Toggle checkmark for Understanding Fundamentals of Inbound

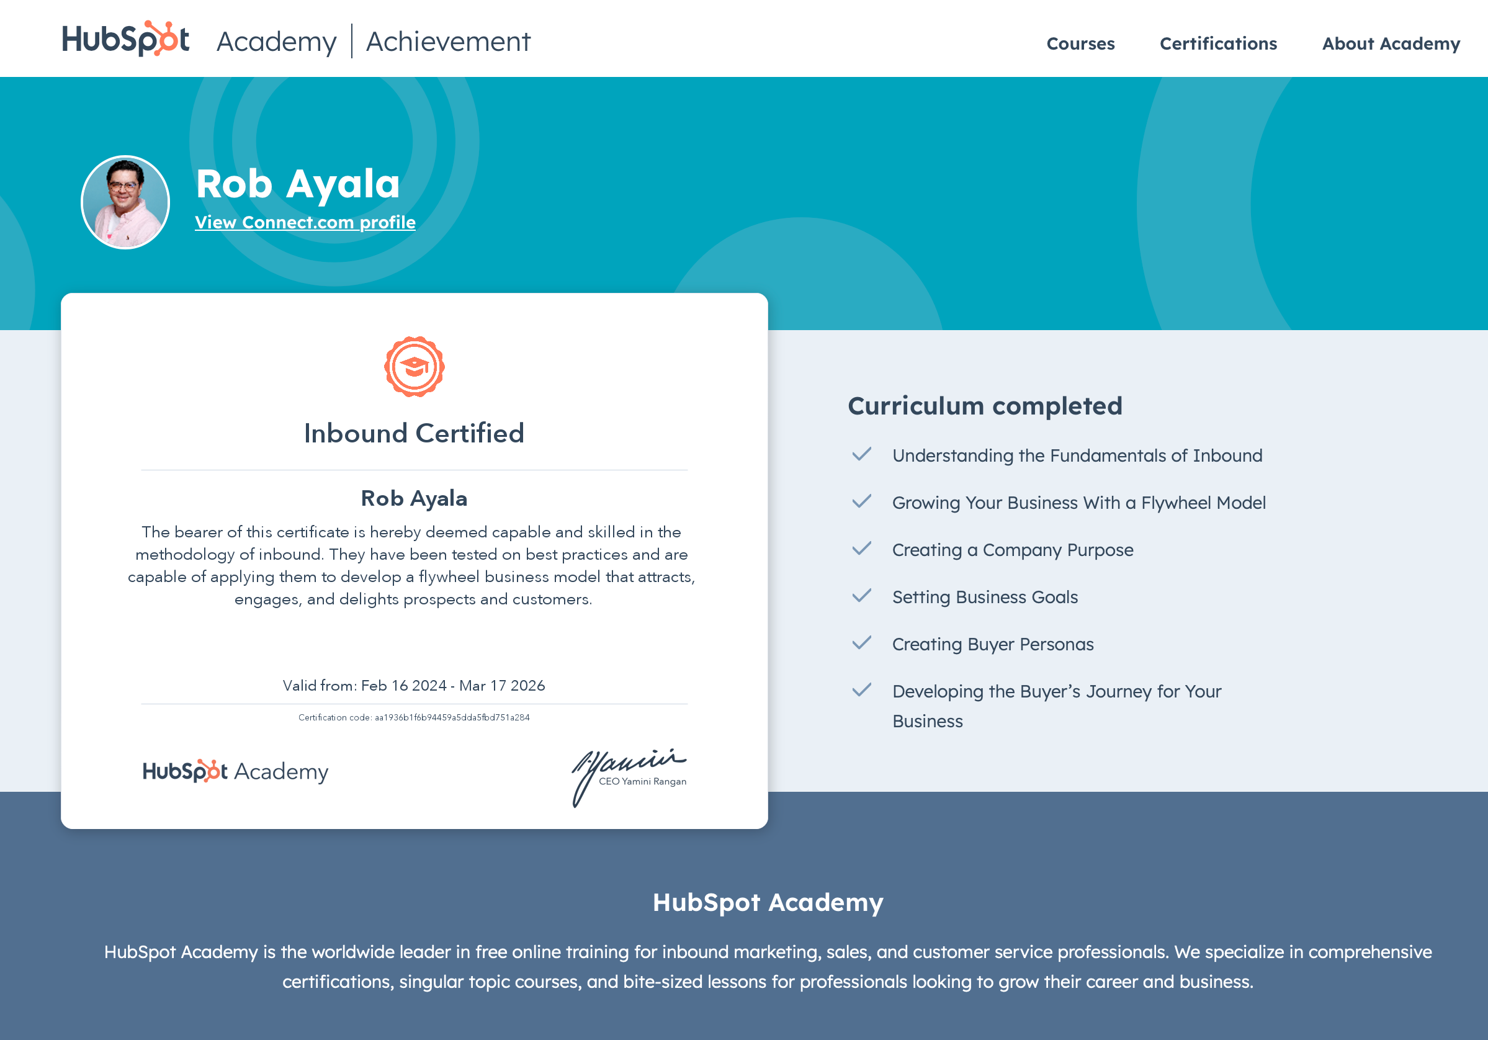click(862, 454)
